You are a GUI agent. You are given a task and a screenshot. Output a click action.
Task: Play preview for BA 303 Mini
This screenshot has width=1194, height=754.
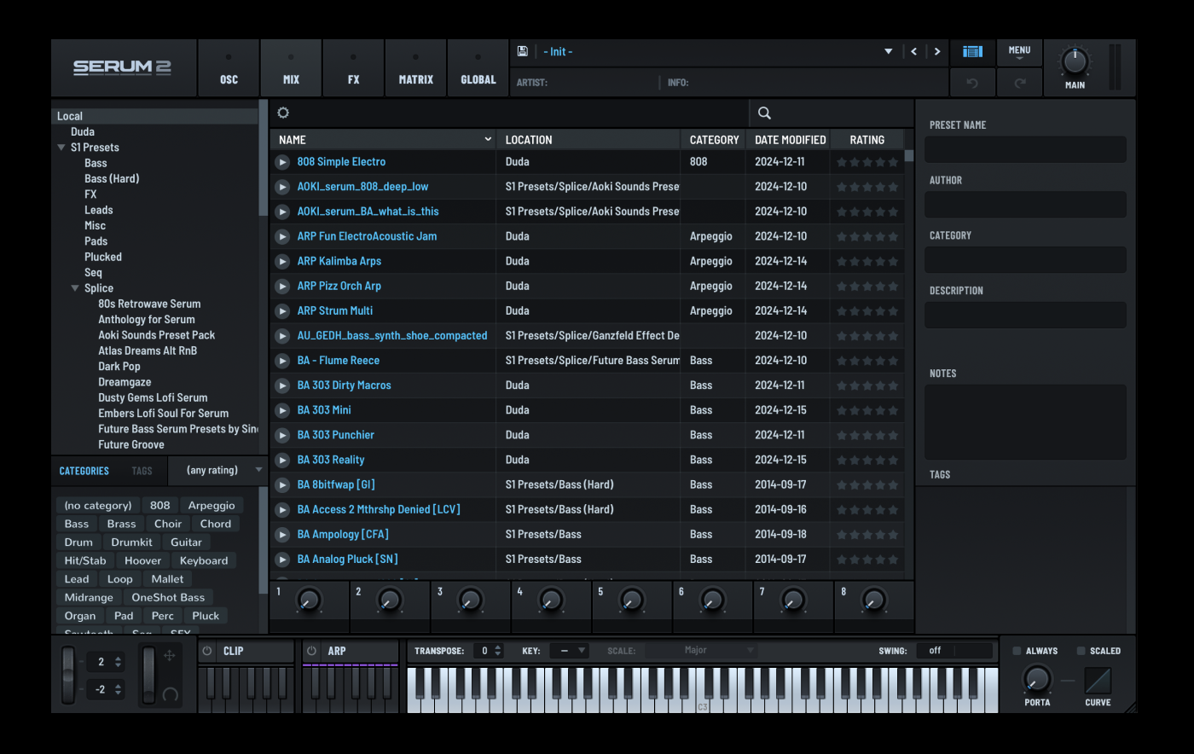click(282, 410)
